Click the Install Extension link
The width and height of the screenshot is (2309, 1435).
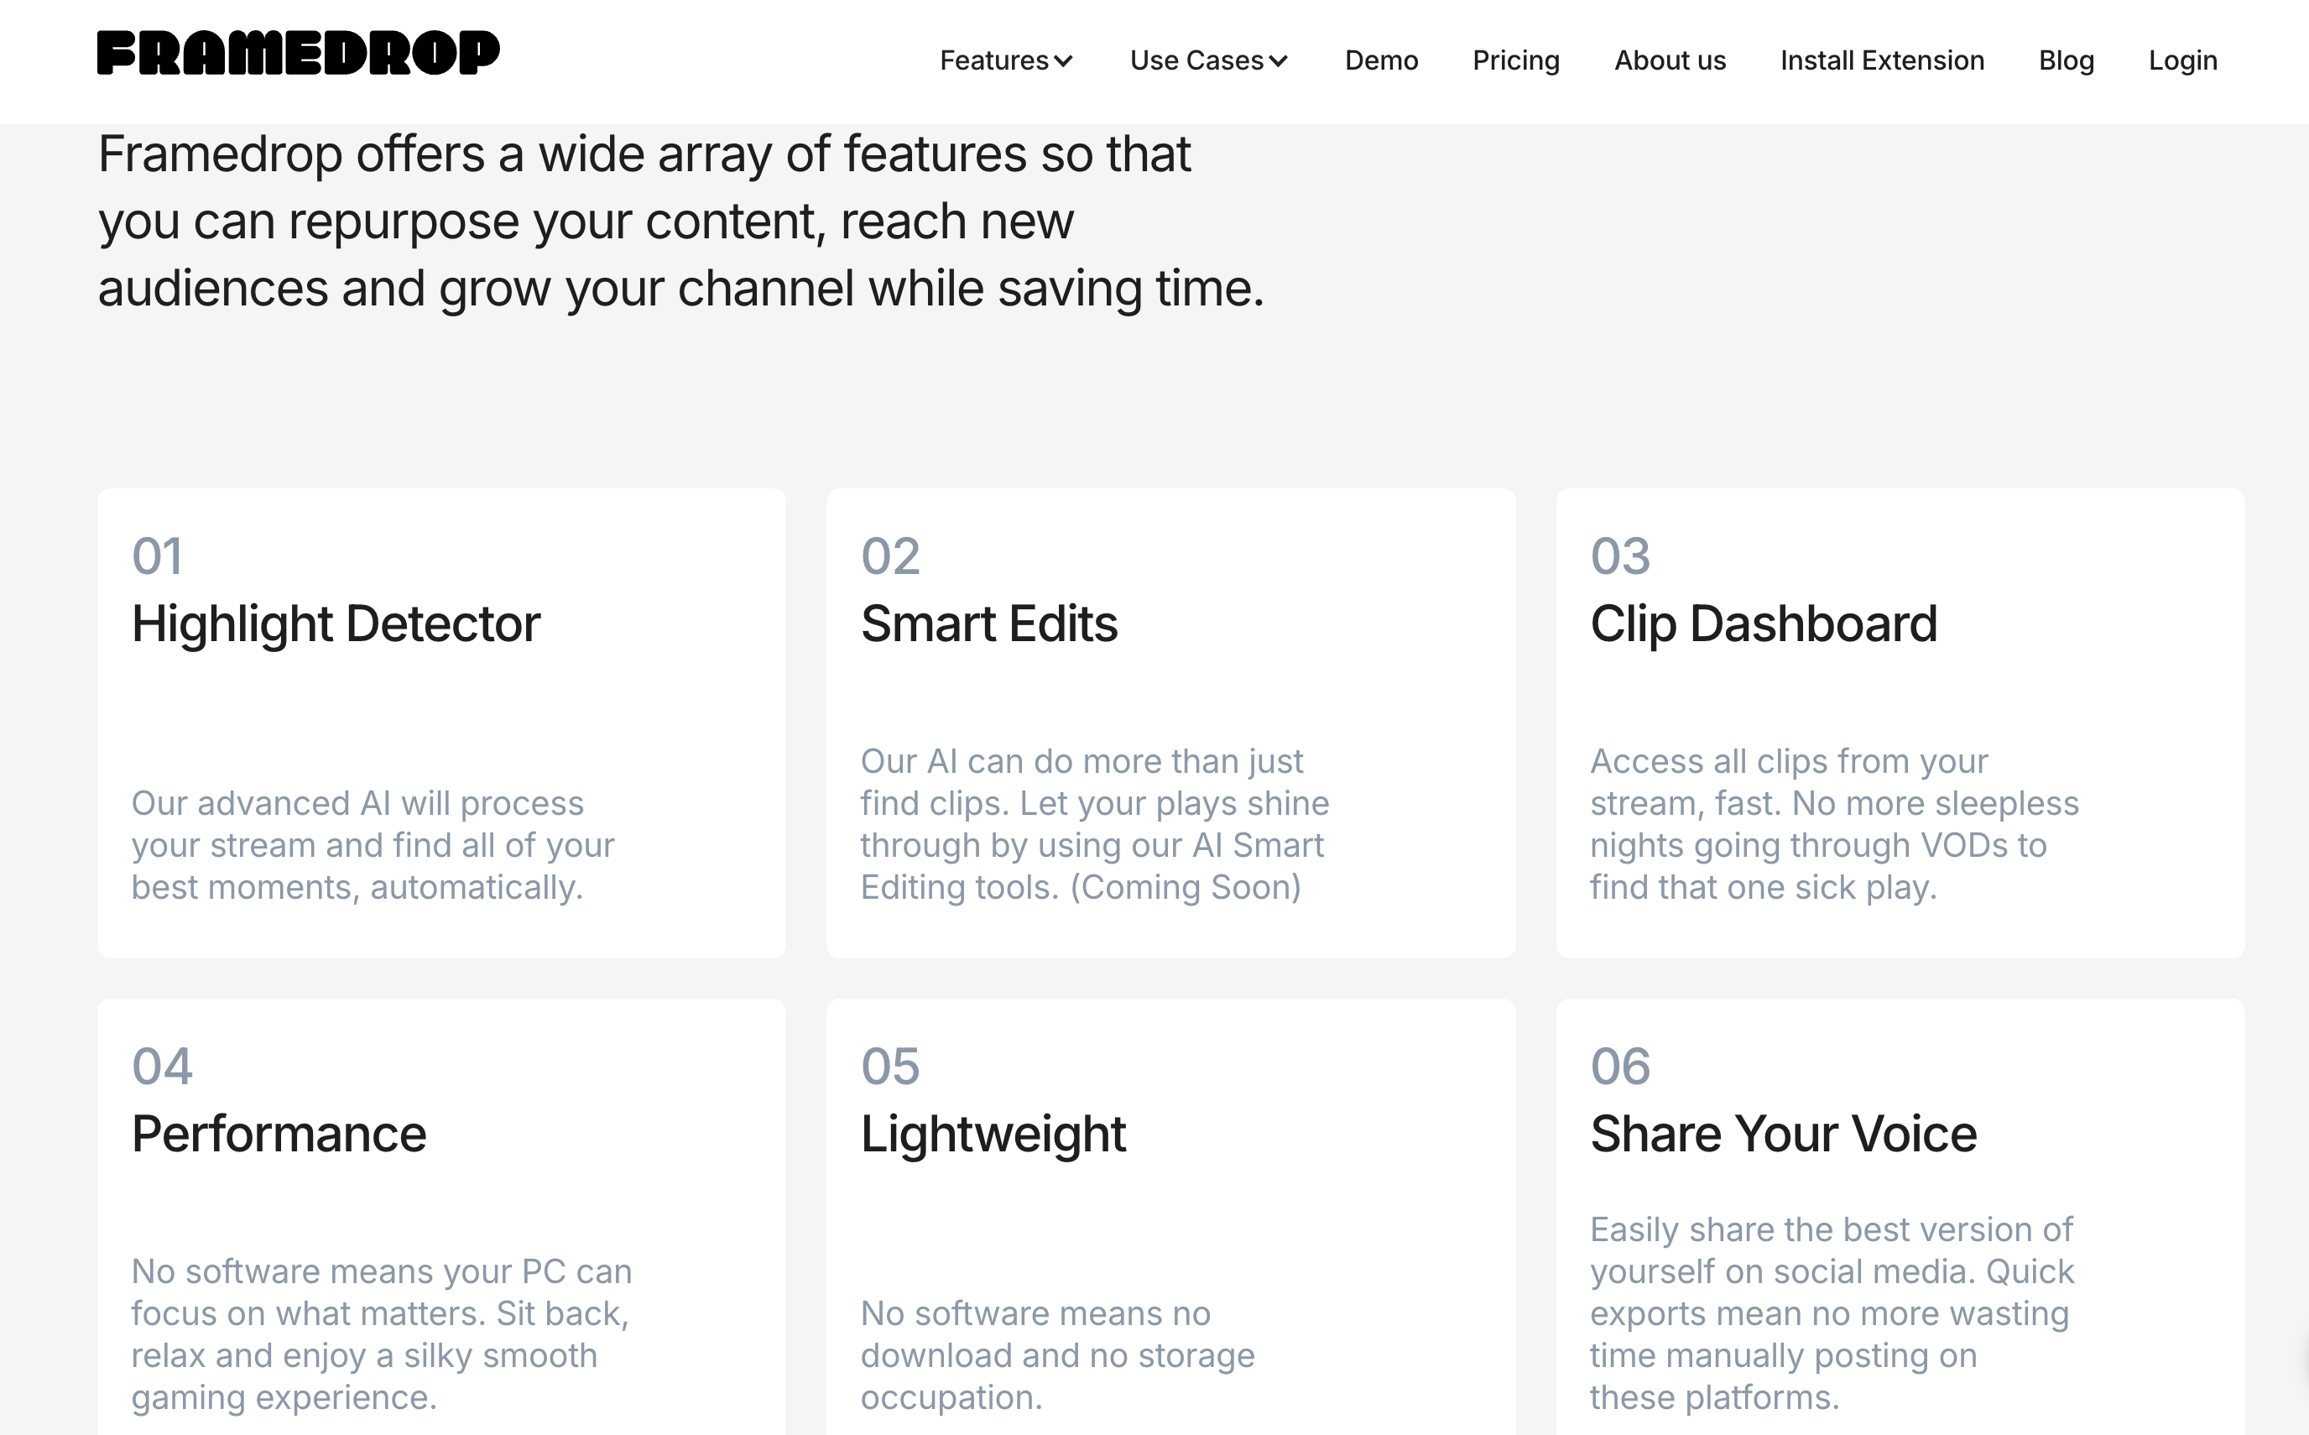[x=1882, y=60]
